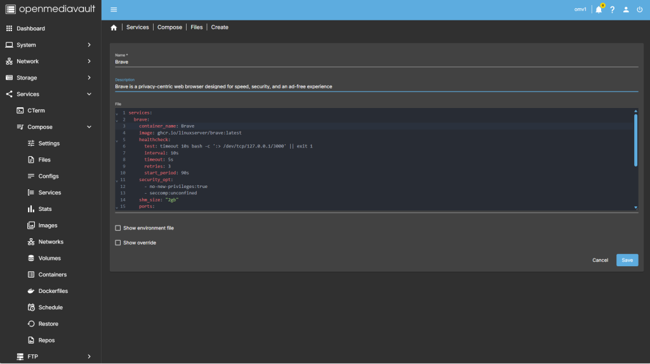
Task: Enable Show environment file checkbox
Action: click(117, 228)
